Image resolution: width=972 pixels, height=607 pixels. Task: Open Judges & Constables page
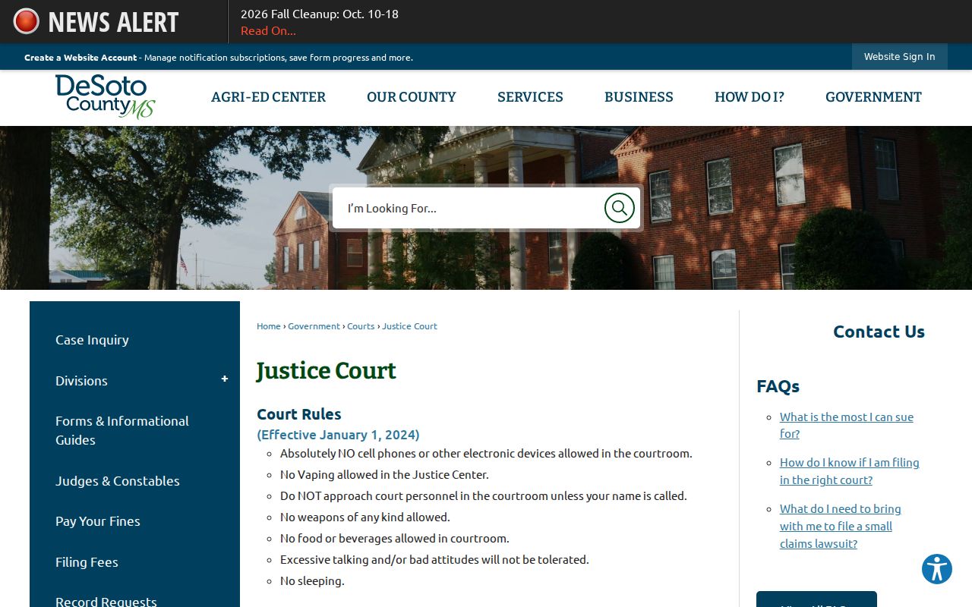118,481
